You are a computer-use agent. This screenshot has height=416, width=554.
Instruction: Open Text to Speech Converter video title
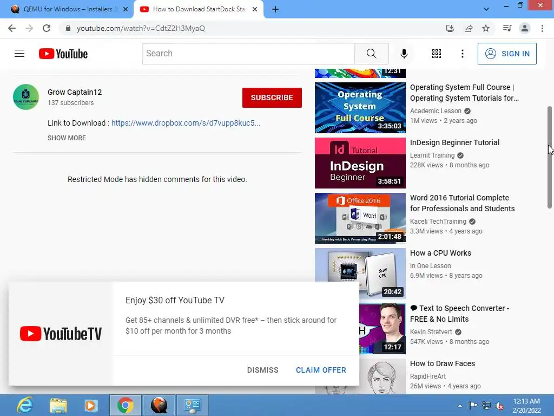coord(459,314)
